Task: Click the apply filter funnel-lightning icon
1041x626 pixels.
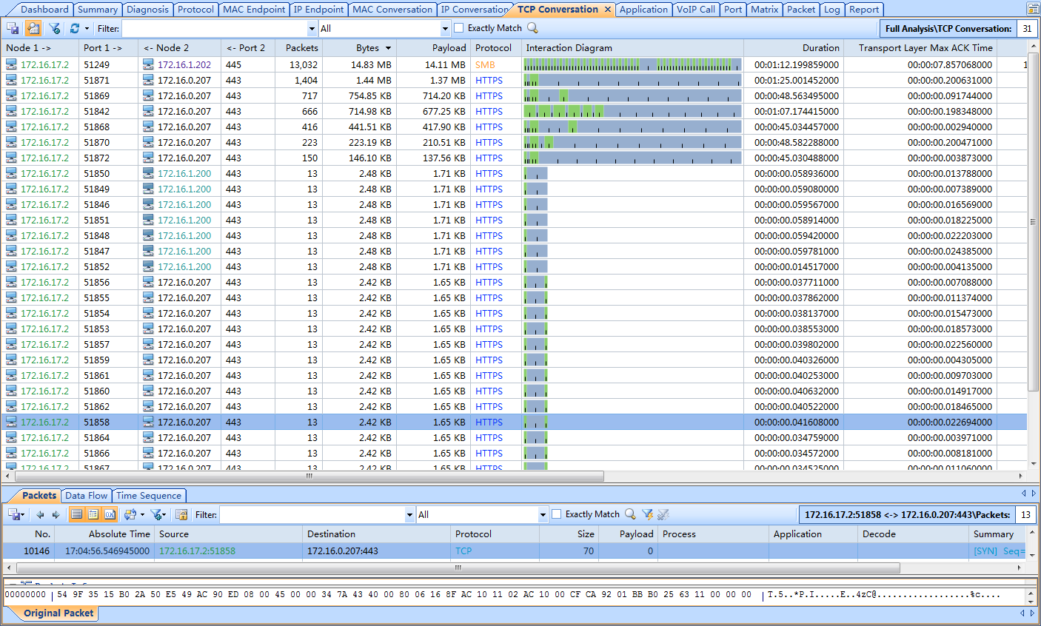Action: [x=647, y=514]
